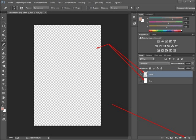The width and height of the screenshot is (196, 140).
Task: Select the Lasso tool
Action: (3, 26)
